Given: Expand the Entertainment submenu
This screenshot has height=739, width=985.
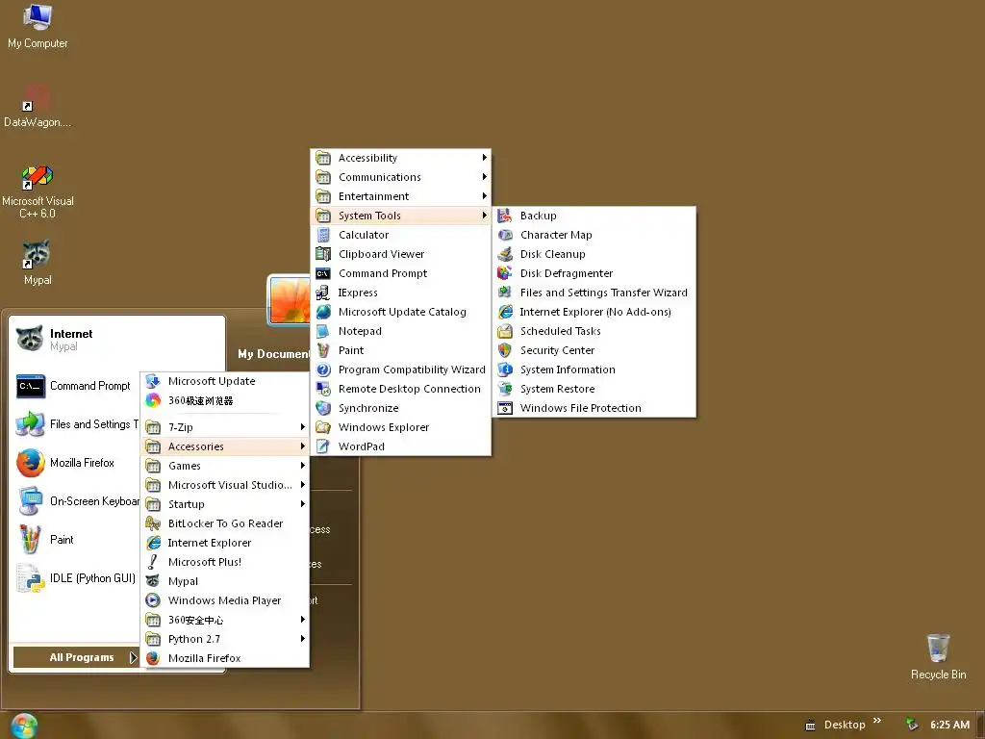Looking at the screenshot, I should tap(401, 196).
